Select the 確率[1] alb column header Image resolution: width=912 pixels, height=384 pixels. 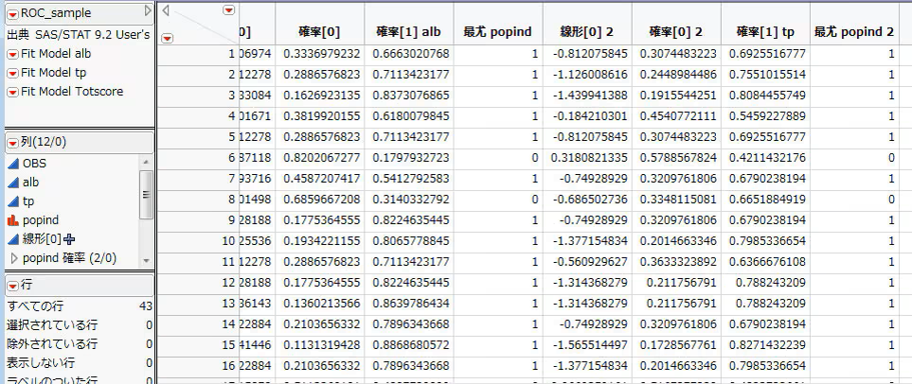pos(409,32)
